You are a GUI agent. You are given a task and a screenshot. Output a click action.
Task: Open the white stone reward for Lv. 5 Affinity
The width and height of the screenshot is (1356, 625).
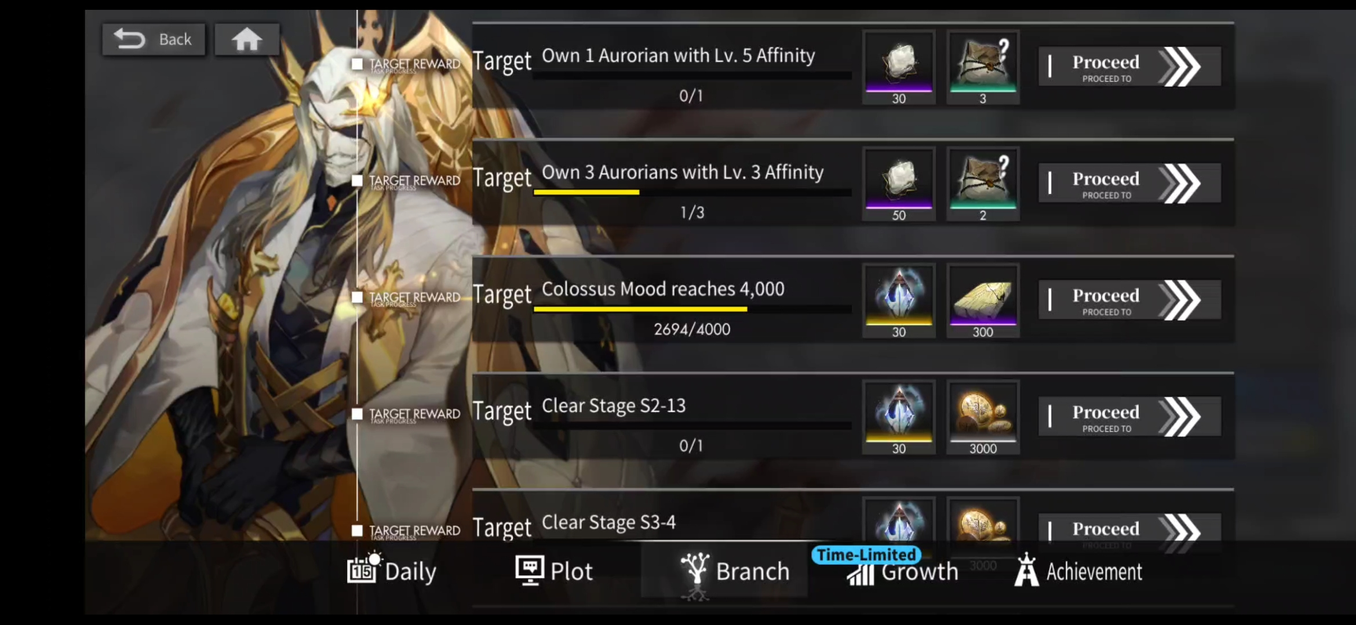pyautogui.click(x=899, y=67)
